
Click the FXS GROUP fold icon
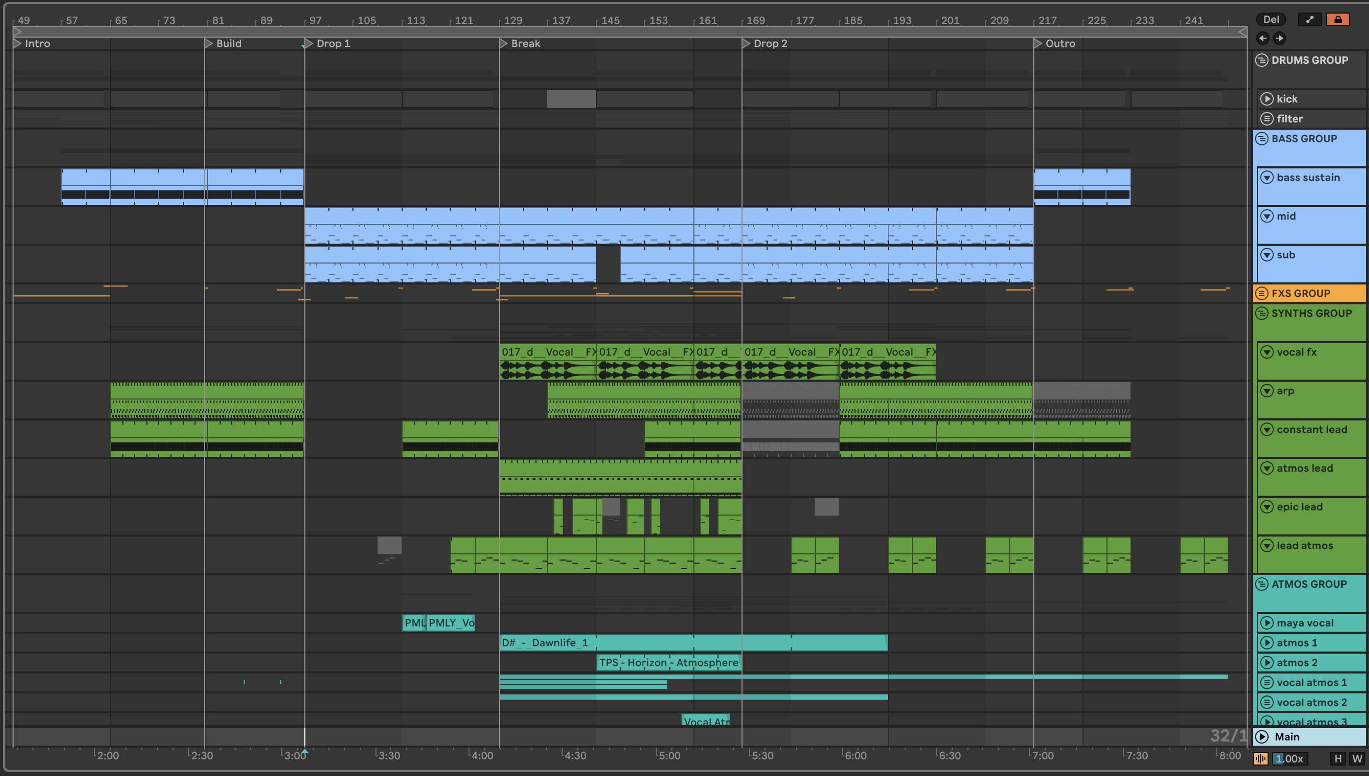[x=1261, y=293]
